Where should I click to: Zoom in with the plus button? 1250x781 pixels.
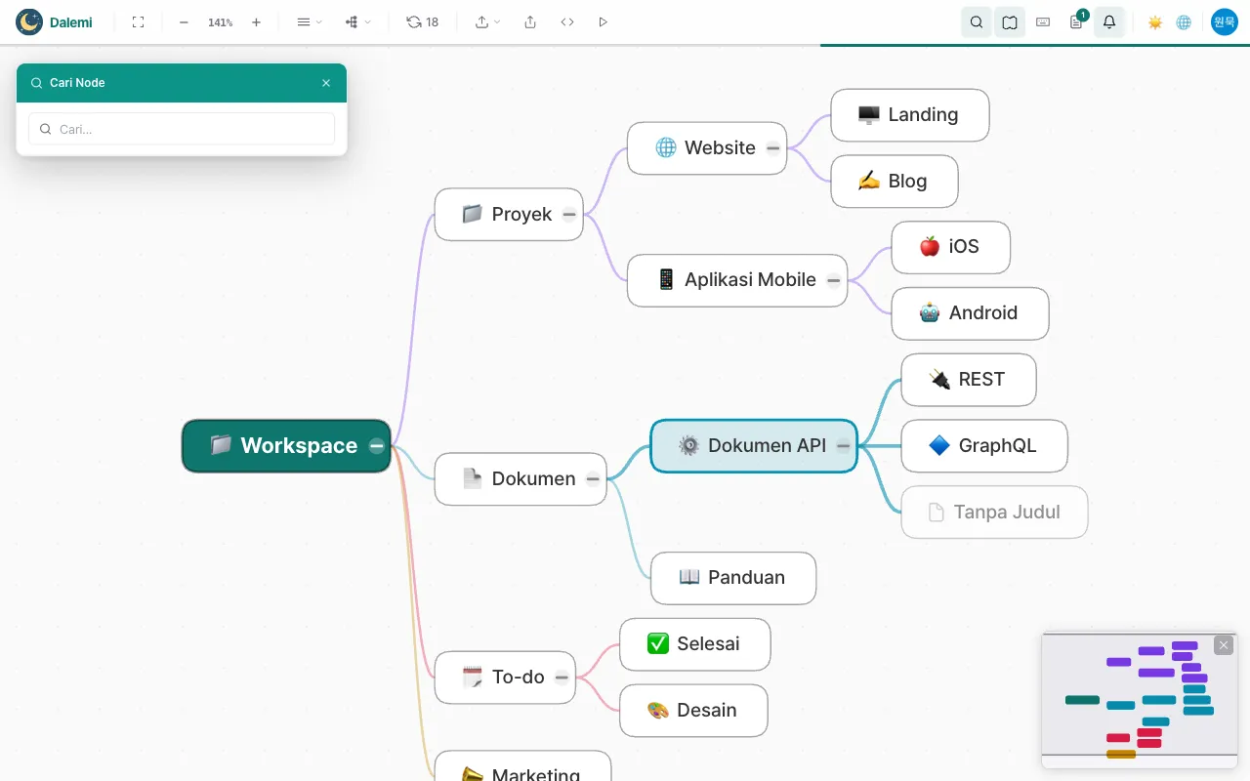click(256, 21)
